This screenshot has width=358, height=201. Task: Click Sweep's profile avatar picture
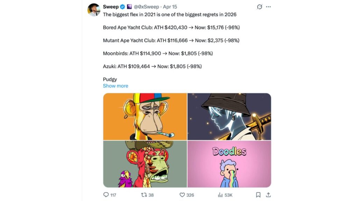[x=94, y=10]
